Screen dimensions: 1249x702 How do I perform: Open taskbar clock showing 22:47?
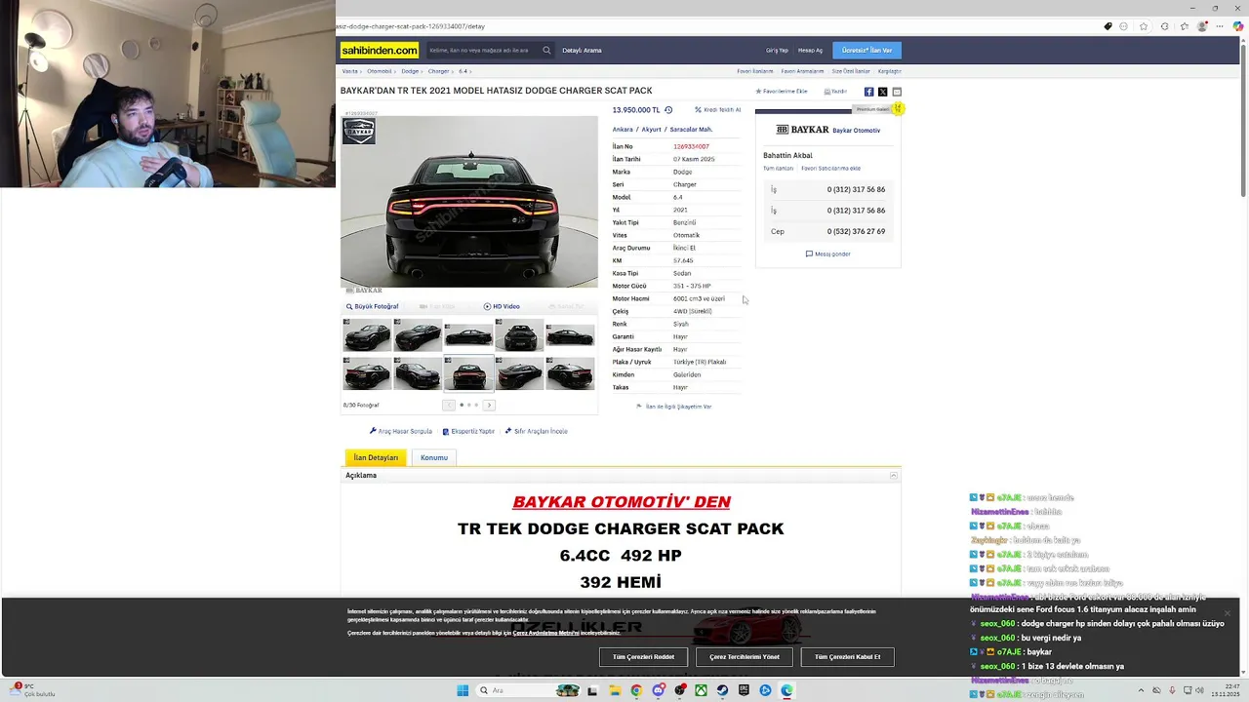(x=1225, y=690)
